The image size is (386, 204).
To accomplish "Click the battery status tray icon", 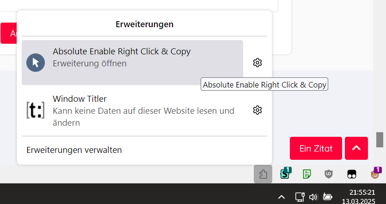I will click(x=327, y=197).
